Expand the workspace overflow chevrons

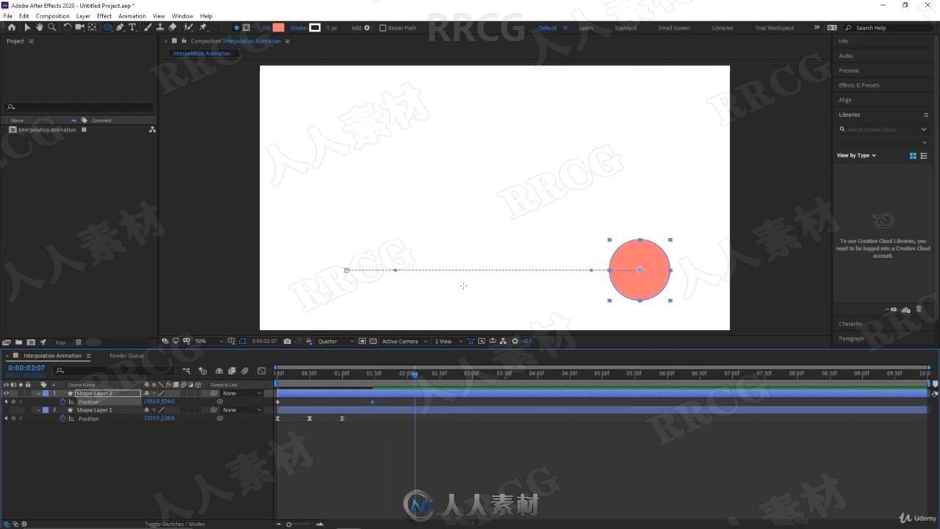(x=817, y=27)
